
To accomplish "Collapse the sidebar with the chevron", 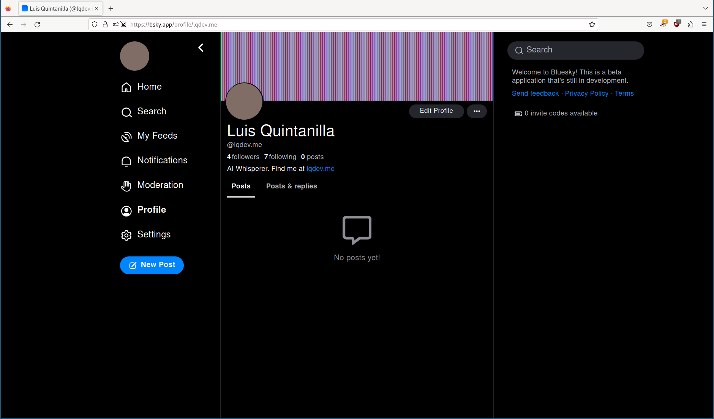I will tap(201, 47).
